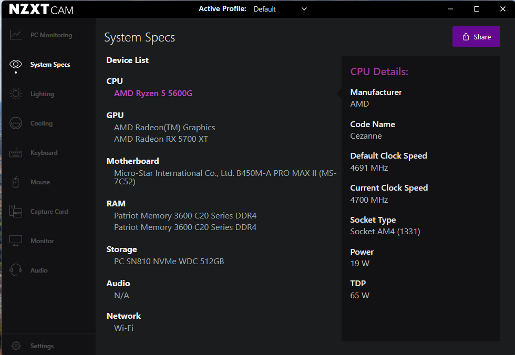Open the Active Profile Default dropdown
The width and height of the screenshot is (515, 355).
pos(280,9)
